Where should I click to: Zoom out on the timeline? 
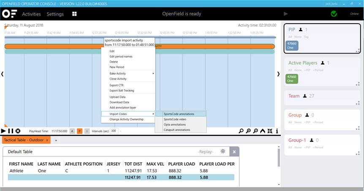(x=255, y=131)
